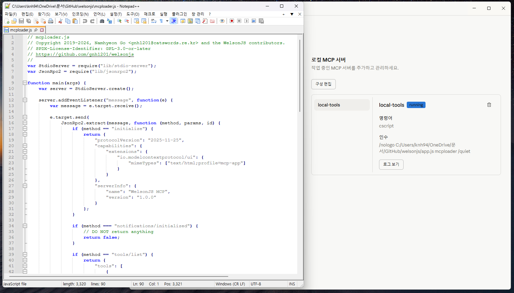Click the editor's vertical scrollbar thumb
Image resolution: width=514 pixels, height=293 pixels.
299,75
